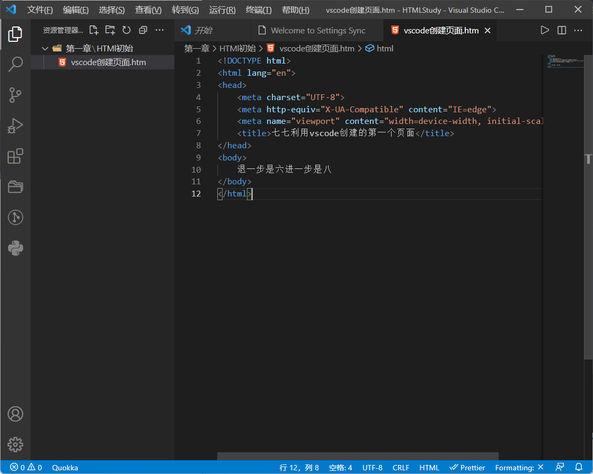Click CRLF line ending in the status bar
This screenshot has height=474, width=593.
[401, 467]
